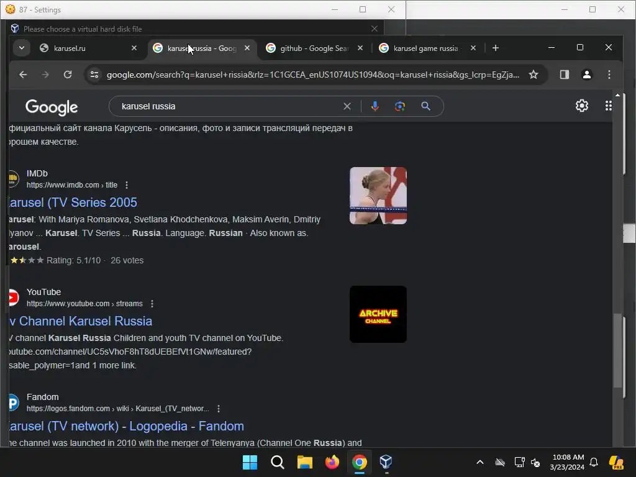Open Google quick settings gear

581,106
